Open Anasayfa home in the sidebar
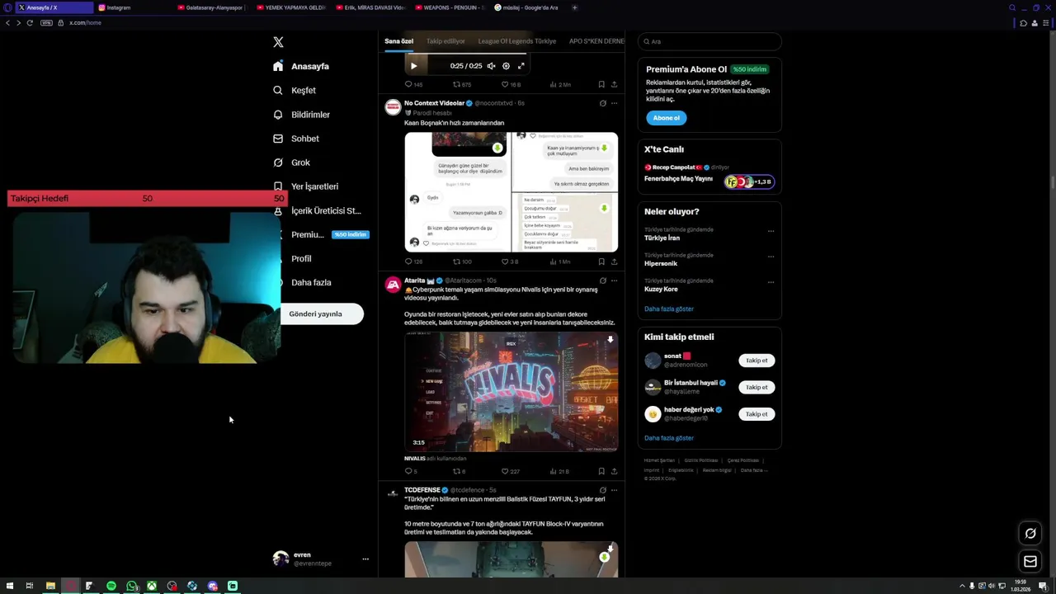1056x594 pixels. coord(301,66)
